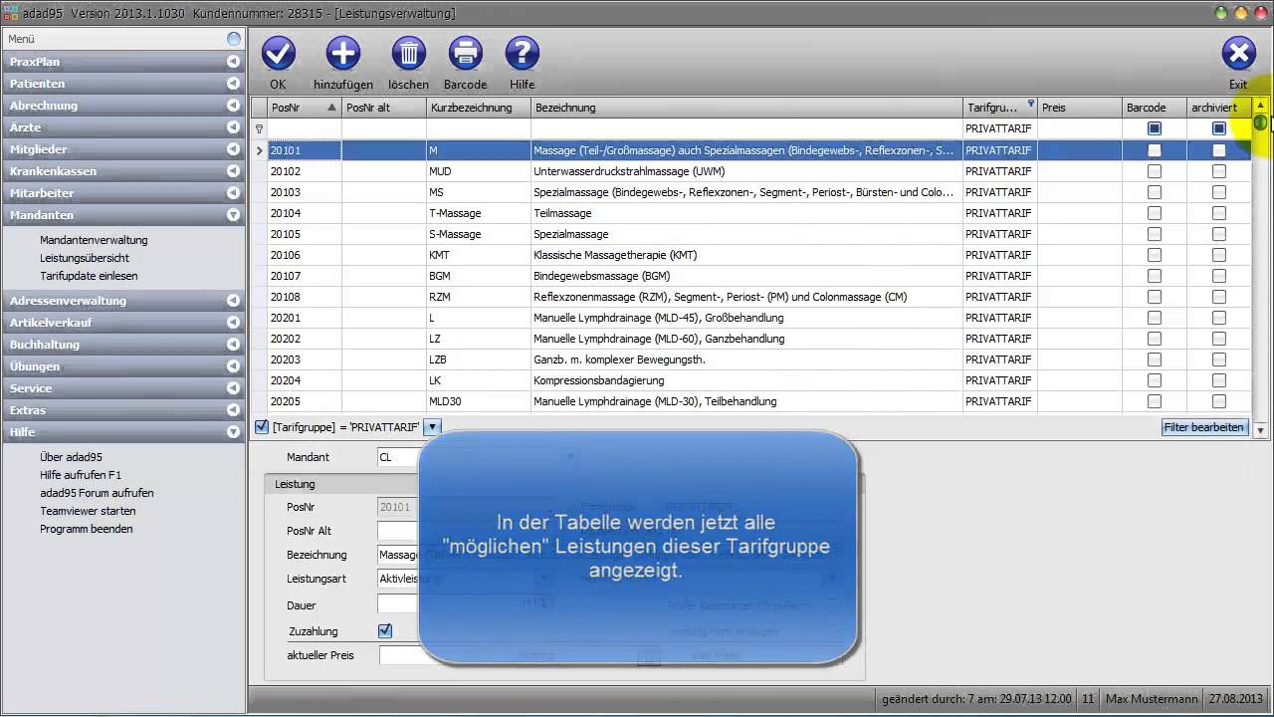
Task: Click the hinzufügen plus icon
Action: point(343,54)
